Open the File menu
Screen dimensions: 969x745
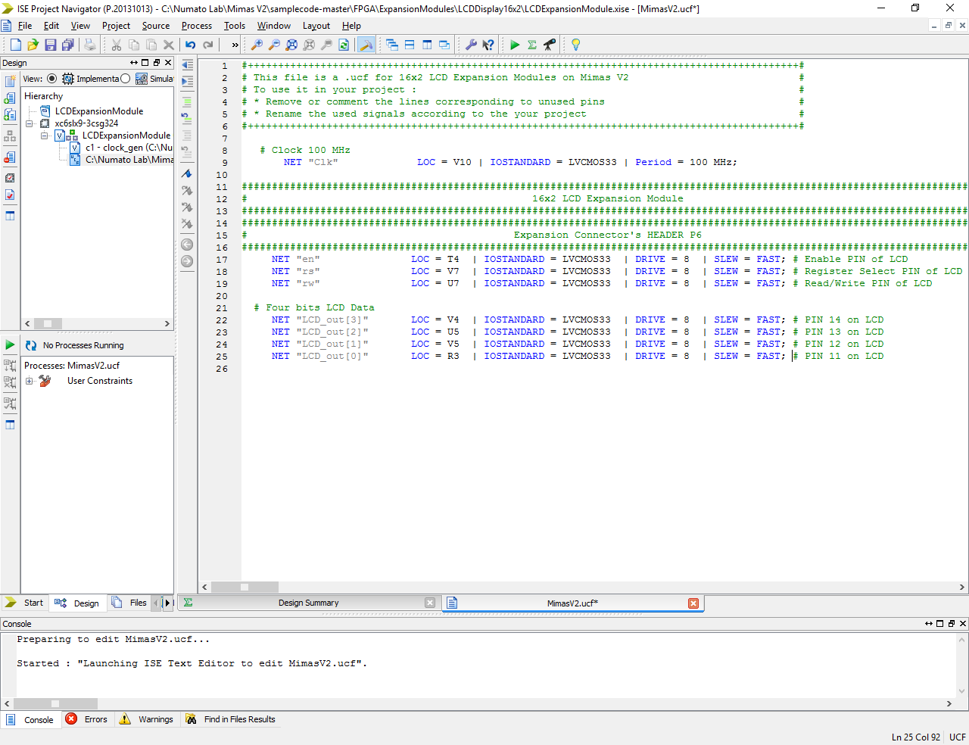coord(25,26)
